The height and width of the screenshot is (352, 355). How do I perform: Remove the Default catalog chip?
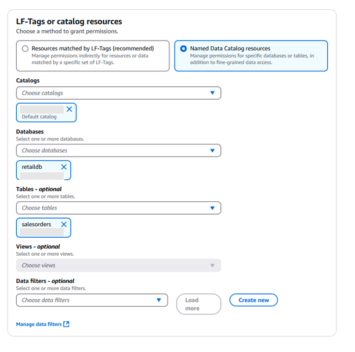[x=70, y=109]
